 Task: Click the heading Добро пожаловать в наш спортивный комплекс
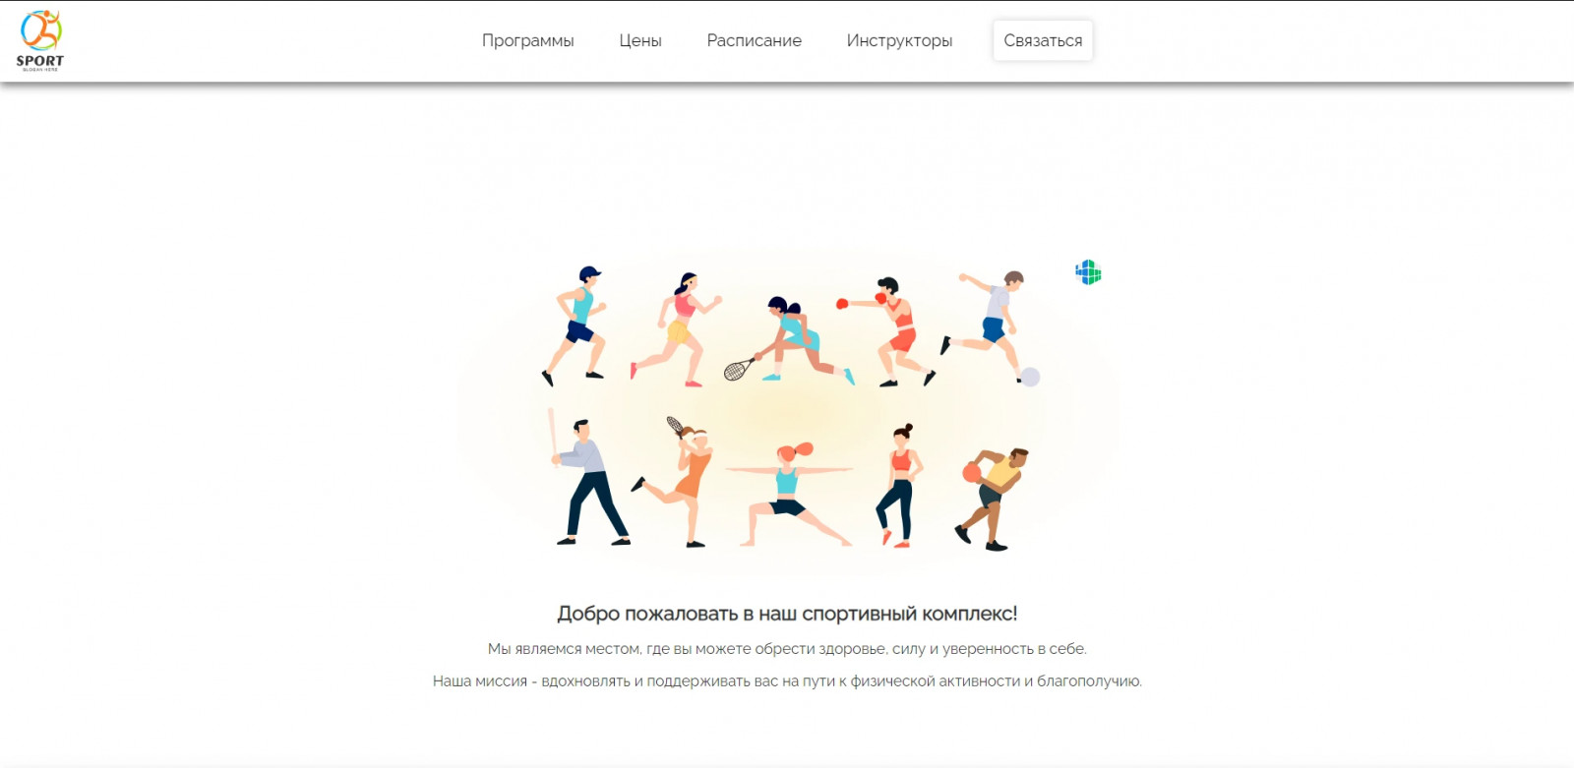tap(787, 614)
